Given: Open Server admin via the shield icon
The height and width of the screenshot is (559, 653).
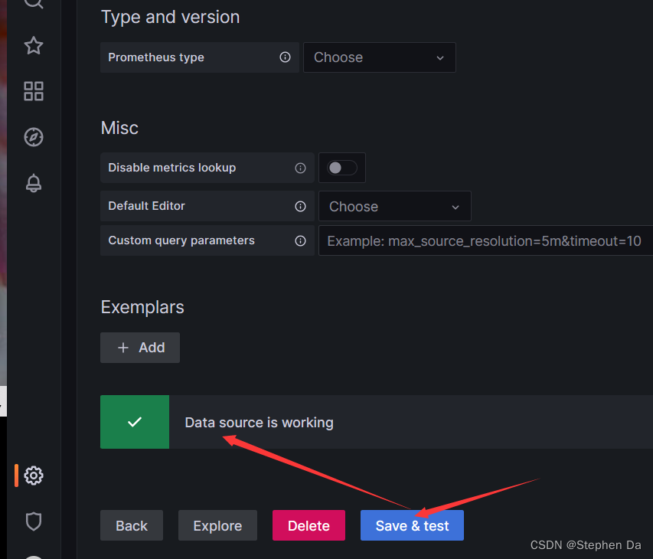Looking at the screenshot, I should click(x=34, y=521).
